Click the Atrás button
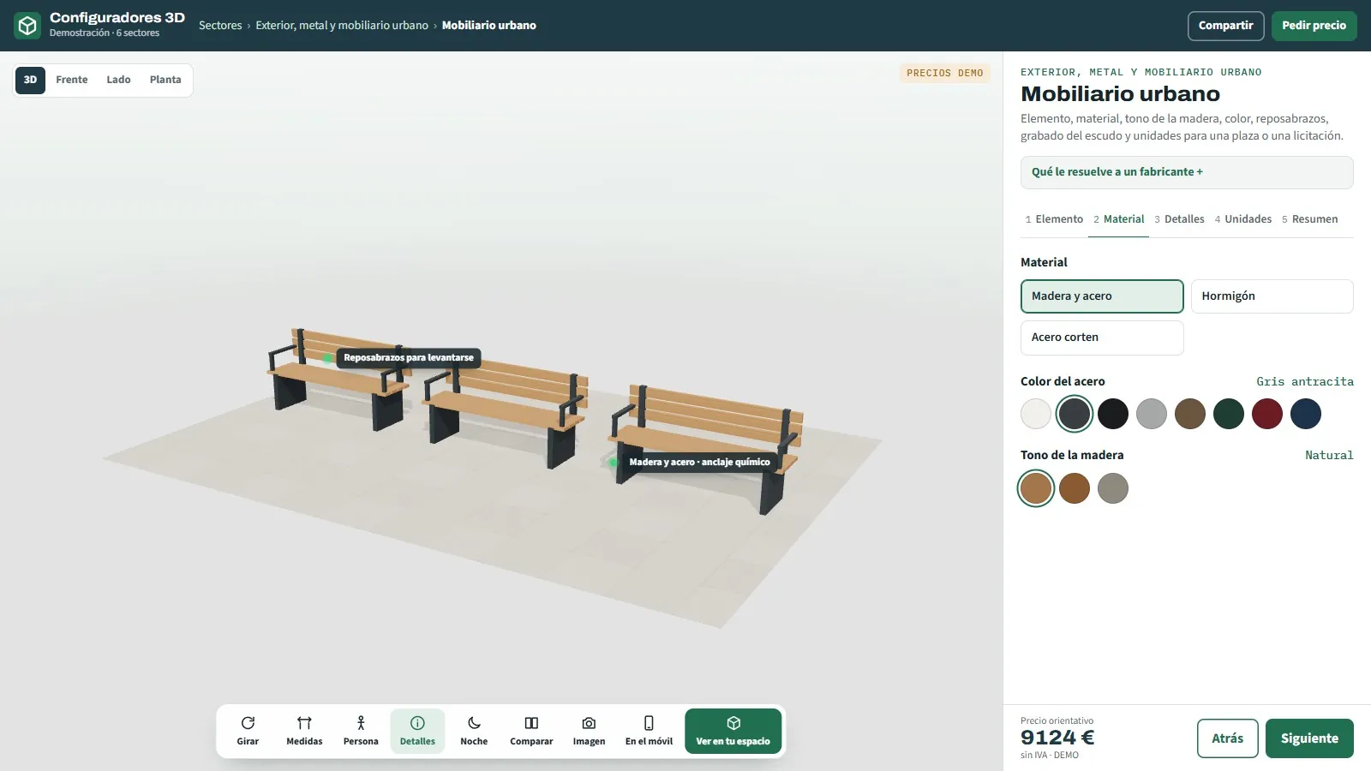Viewport: 1371px width, 771px height. coord(1228,738)
